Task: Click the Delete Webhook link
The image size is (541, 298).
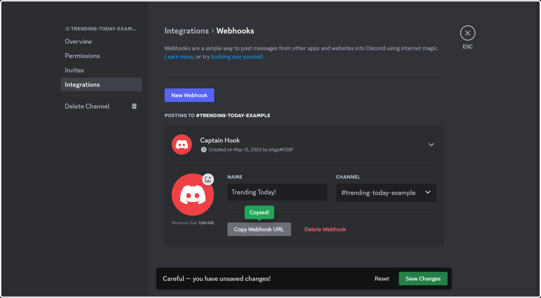Action: 325,229
